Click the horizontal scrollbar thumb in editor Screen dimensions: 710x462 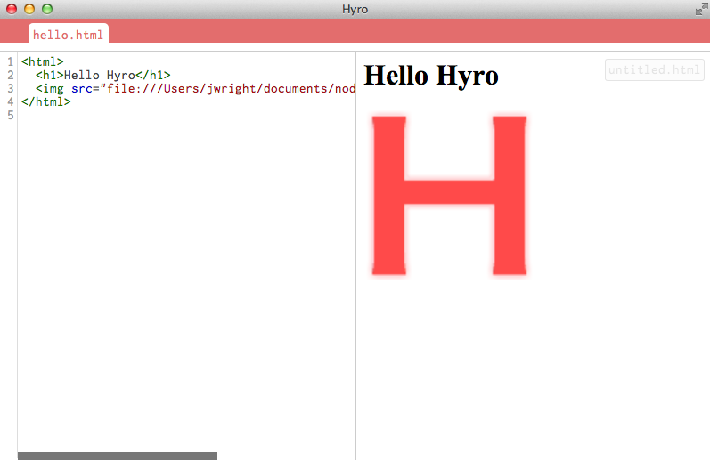point(118,456)
